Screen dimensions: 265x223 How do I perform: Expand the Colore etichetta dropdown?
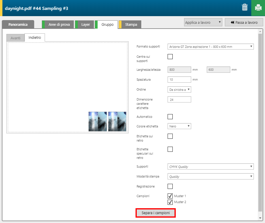(179, 126)
